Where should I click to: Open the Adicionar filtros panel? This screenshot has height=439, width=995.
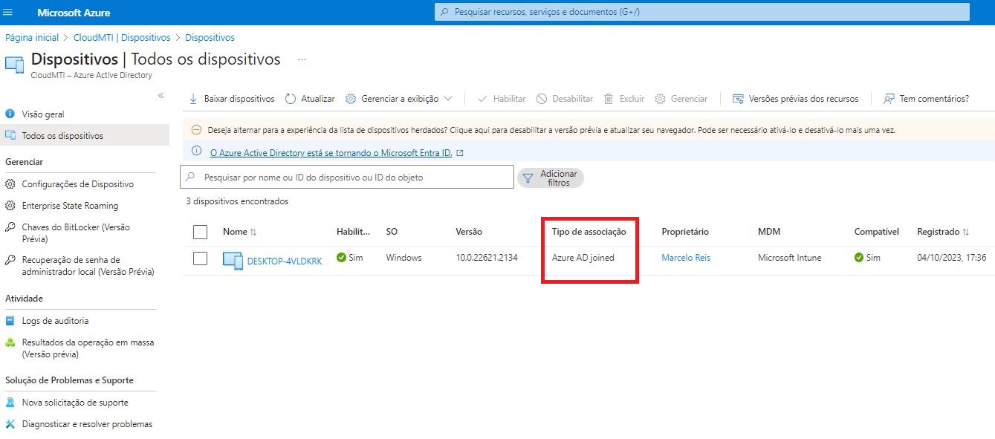(x=550, y=178)
